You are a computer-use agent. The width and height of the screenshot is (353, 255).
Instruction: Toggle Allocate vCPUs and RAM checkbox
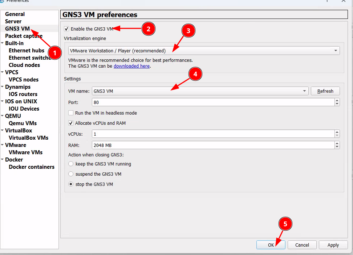(x=71, y=123)
